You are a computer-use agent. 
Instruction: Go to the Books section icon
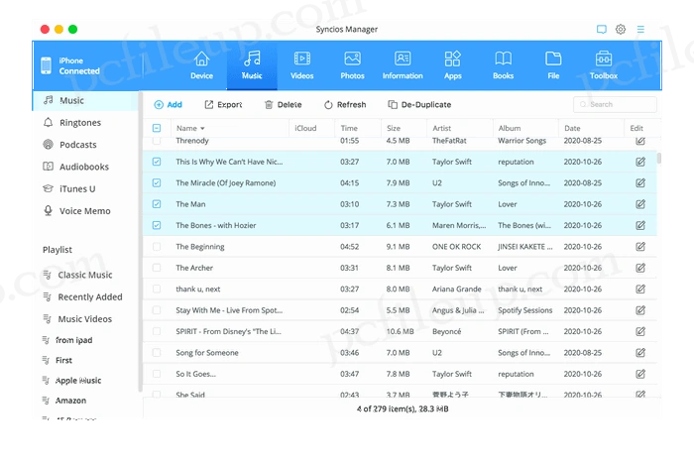click(504, 59)
